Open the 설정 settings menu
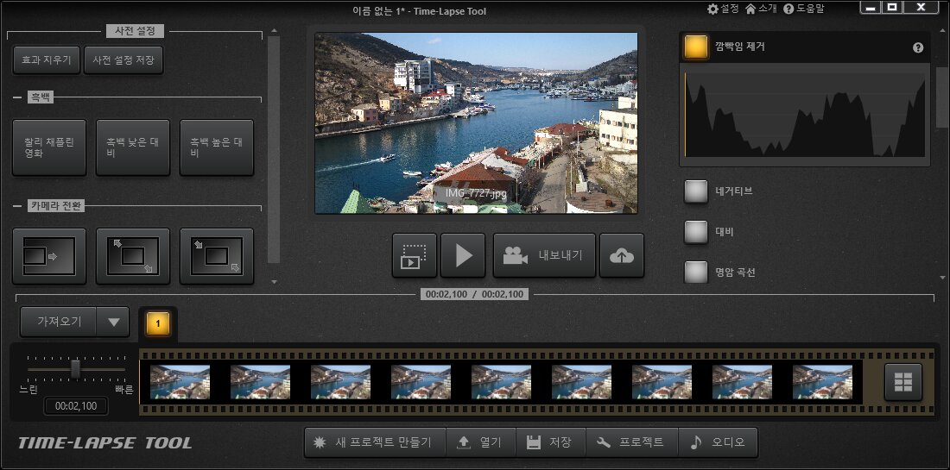This screenshot has width=950, height=470. click(x=723, y=9)
